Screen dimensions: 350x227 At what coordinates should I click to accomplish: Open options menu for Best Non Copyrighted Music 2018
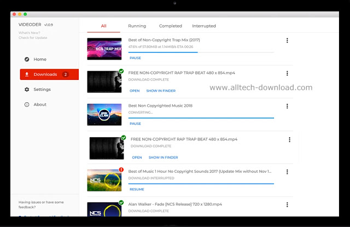[287, 106]
